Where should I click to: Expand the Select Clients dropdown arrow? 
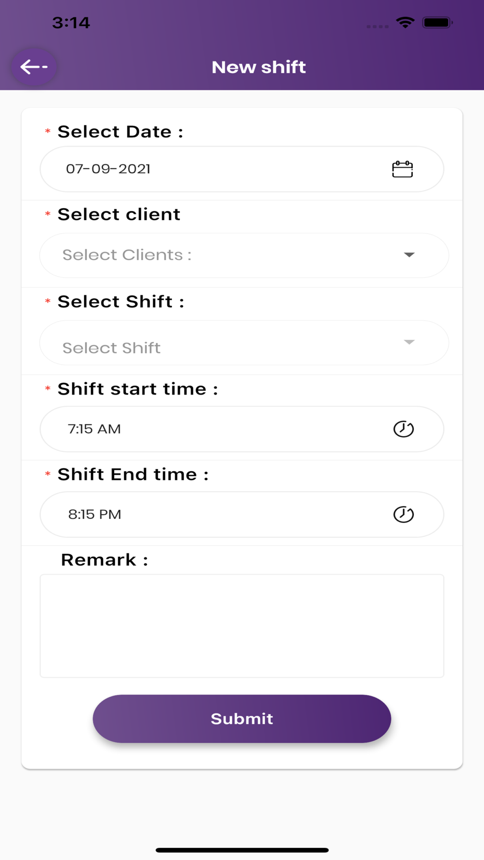pos(409,255)
